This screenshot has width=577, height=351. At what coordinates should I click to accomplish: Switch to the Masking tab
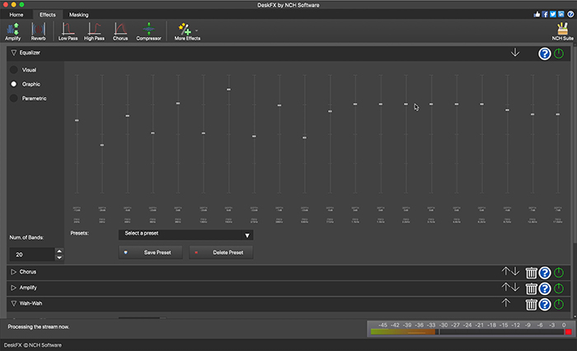click(79, 15)
